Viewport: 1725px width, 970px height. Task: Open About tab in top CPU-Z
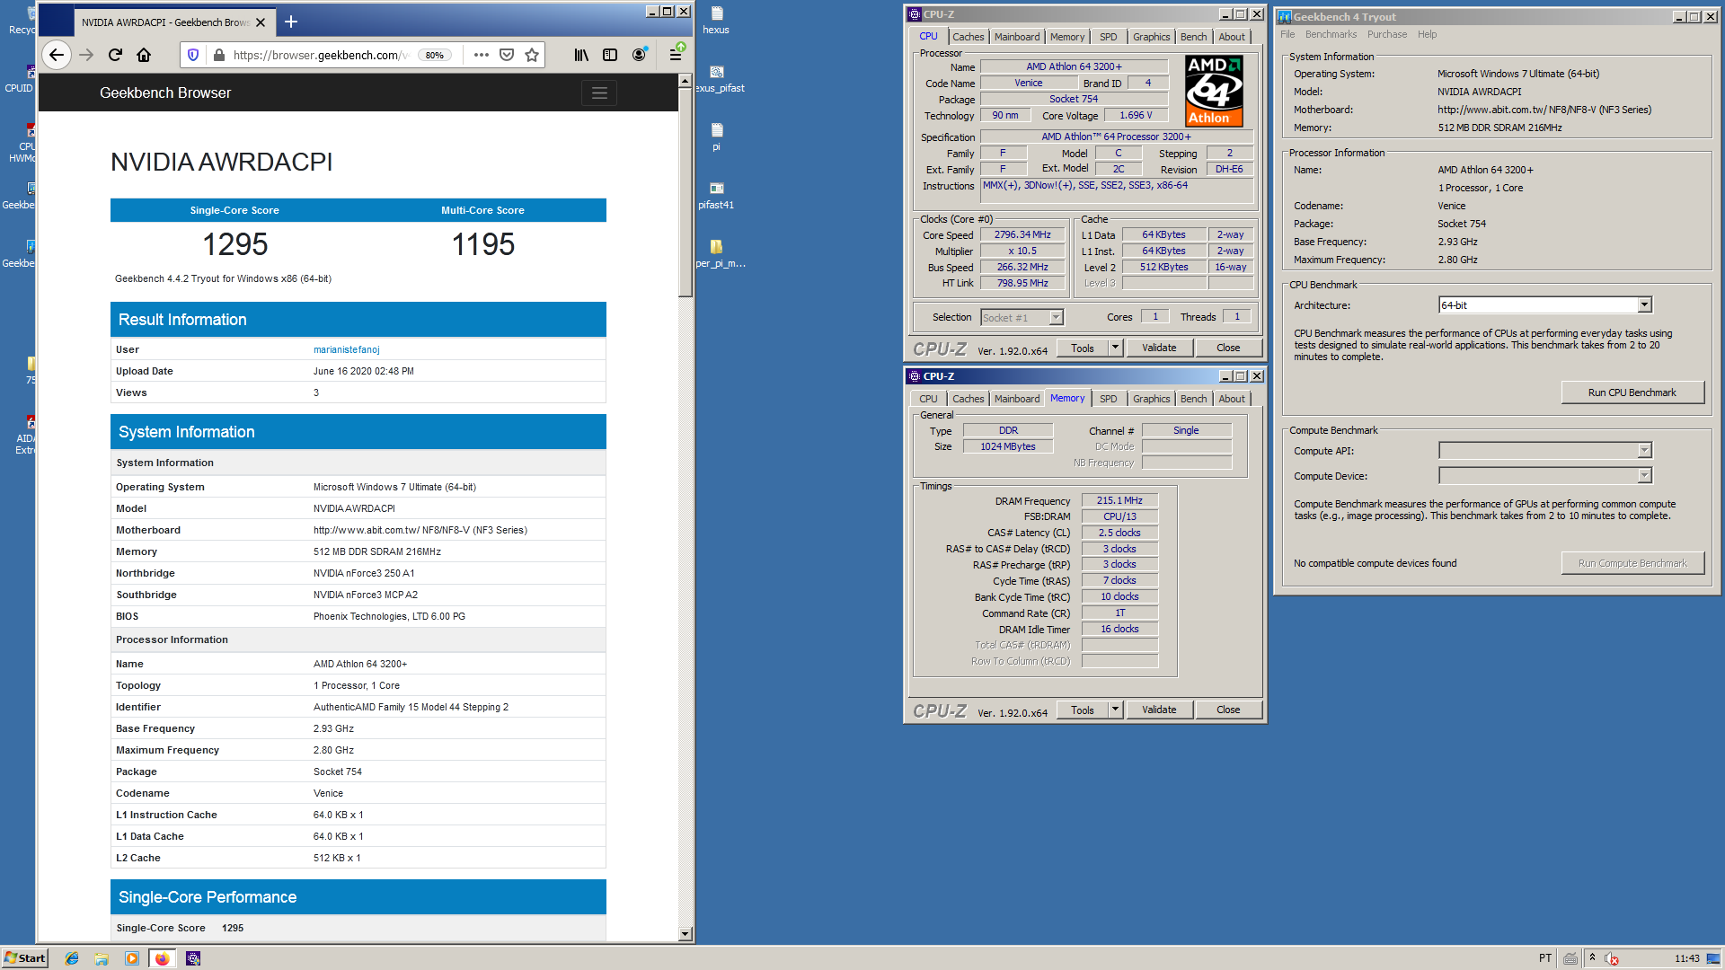coord(1232,37)
